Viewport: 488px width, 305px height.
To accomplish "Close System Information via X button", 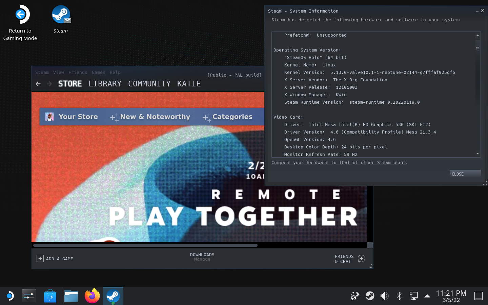I will click(483, 11).
